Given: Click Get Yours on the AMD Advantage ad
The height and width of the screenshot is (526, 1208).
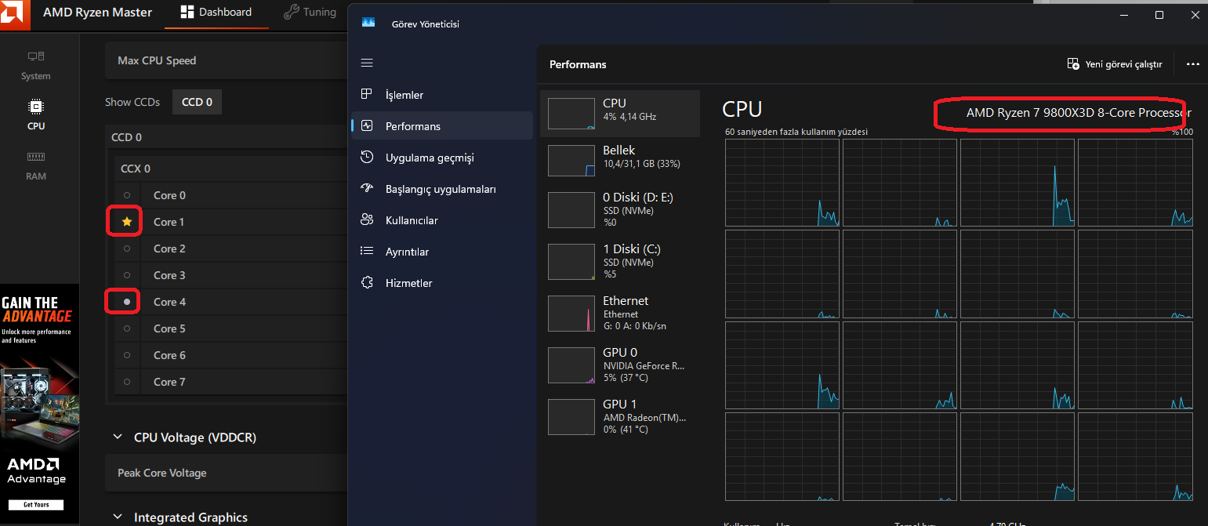Looking at the screenshot, I should (x=36, y=505).
